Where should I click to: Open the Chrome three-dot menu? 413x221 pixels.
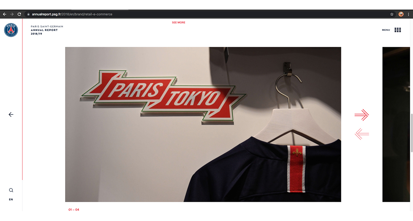point(409,14)
